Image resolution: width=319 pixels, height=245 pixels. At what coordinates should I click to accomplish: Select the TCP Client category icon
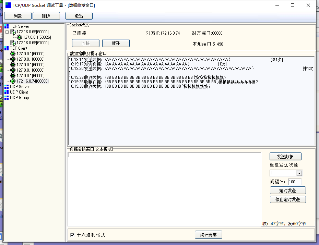pos(6,48)
